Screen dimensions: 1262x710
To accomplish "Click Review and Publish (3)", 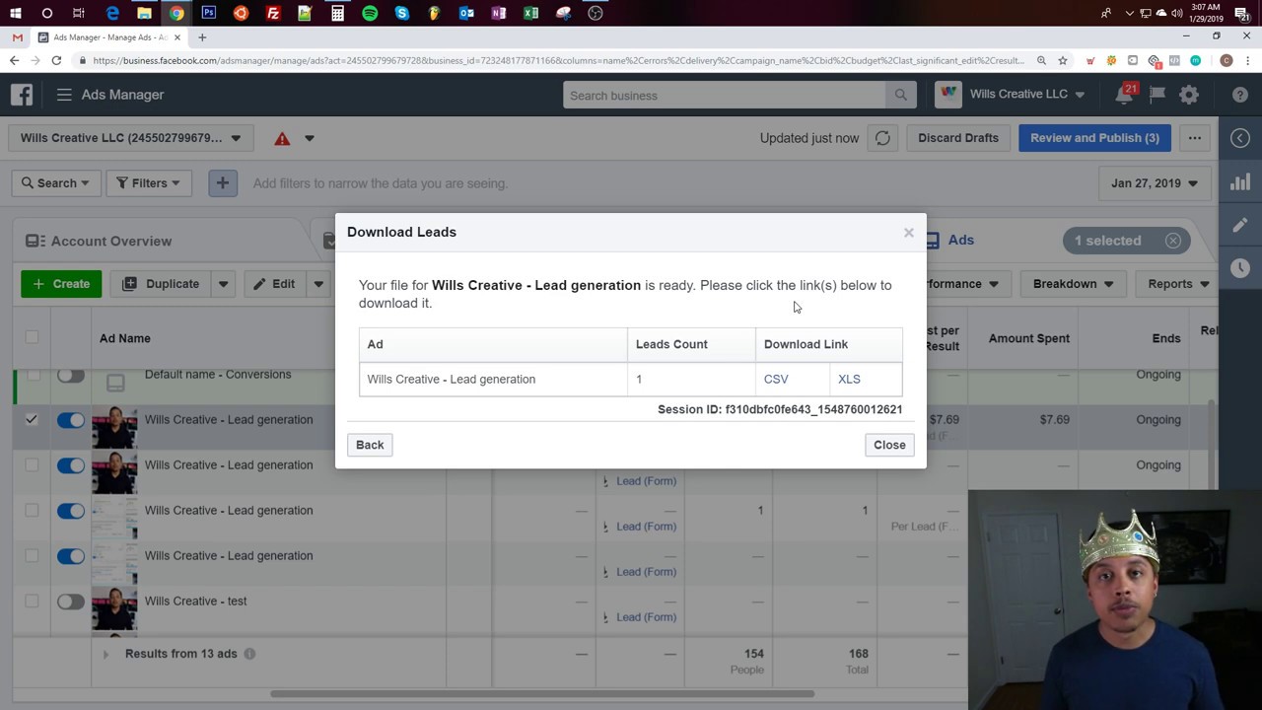I will (1094, 138).
